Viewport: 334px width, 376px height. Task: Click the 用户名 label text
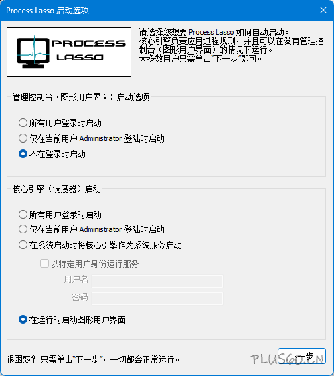click(76, 280)
